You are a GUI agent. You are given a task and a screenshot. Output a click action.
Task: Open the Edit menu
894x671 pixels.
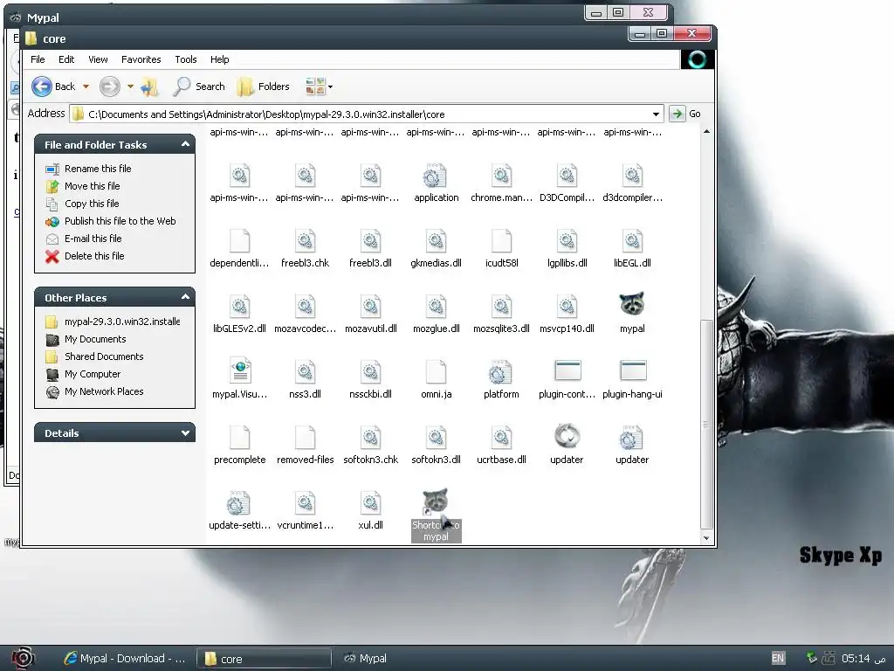click(66, 59)
